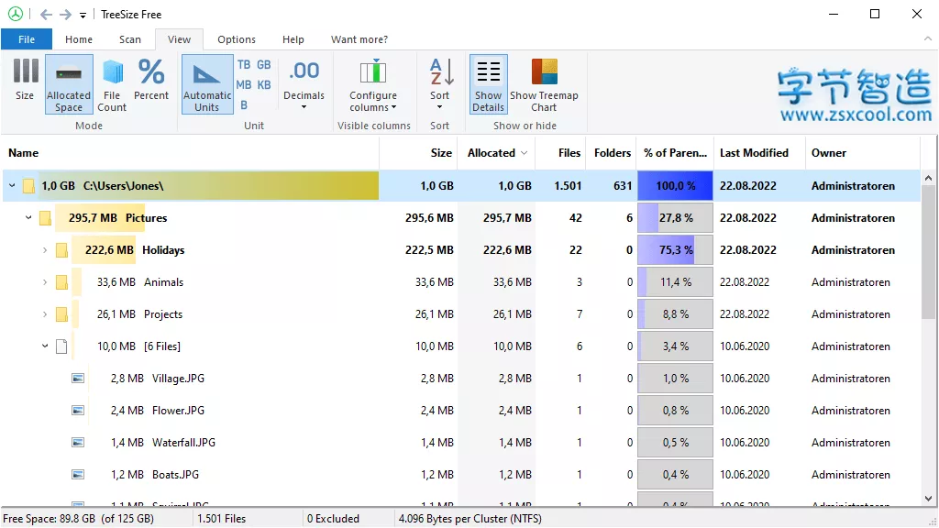Open Configure columns menu

tap(373, 83)
